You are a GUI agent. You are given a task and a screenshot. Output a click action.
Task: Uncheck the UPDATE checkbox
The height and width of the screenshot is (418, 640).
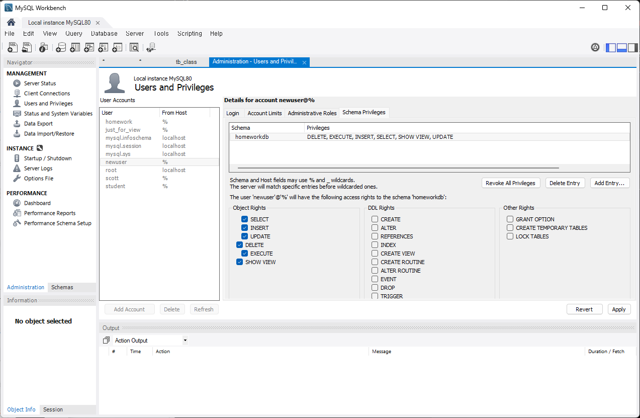244,236
